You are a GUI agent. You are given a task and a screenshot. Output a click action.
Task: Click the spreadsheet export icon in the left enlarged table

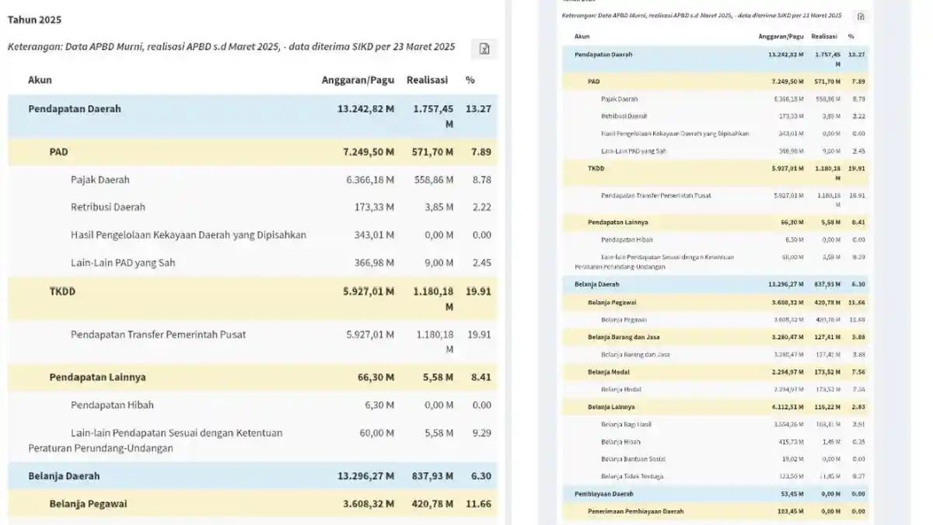[484, 50]
